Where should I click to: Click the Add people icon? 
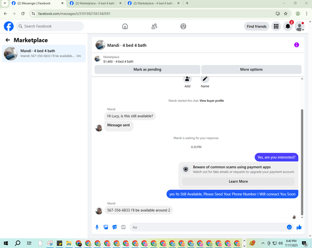click(187, 79)
